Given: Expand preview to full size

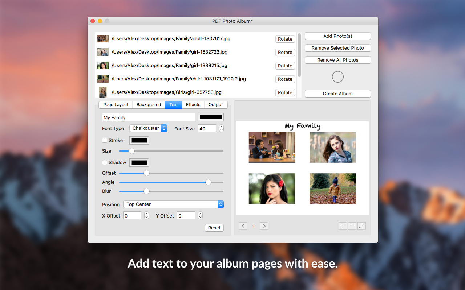Looking at the screenshot, I should [x=361, y=226].
